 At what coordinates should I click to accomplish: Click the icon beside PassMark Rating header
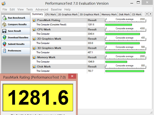pos(34,20)
